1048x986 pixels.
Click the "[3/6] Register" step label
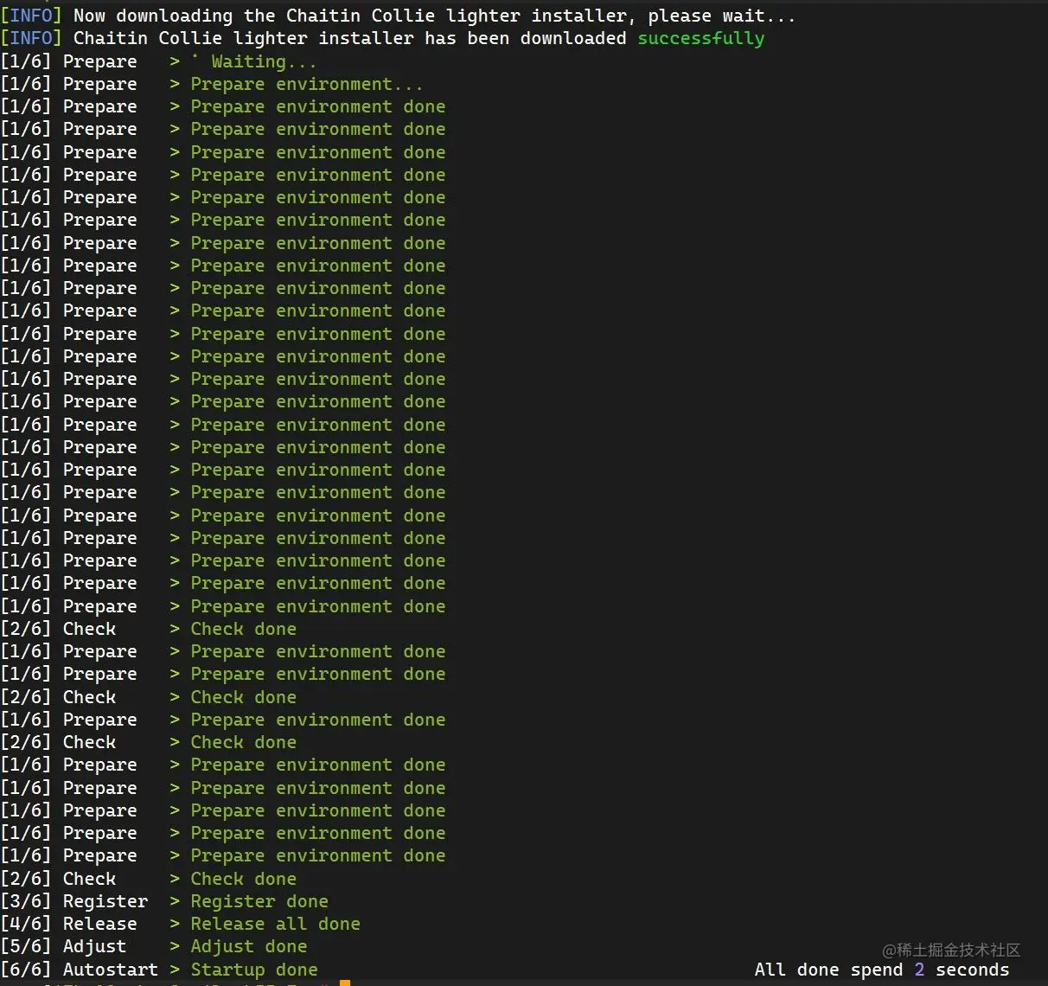tap(74, 901)
